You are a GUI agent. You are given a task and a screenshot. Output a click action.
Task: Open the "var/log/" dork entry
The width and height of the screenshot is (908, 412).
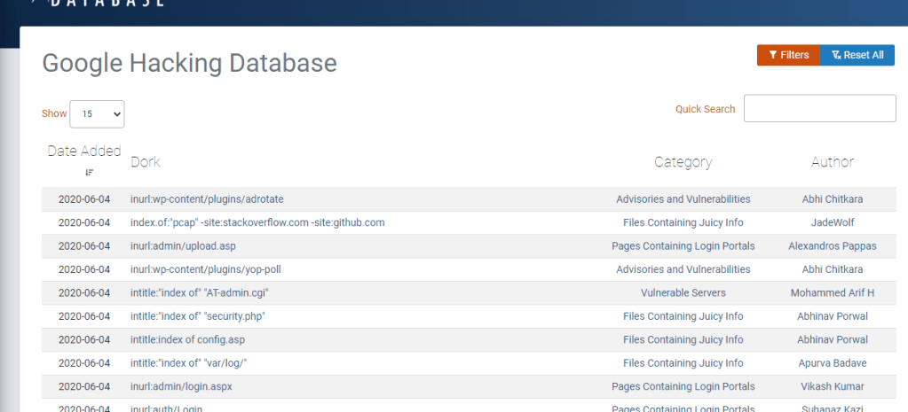187,363
